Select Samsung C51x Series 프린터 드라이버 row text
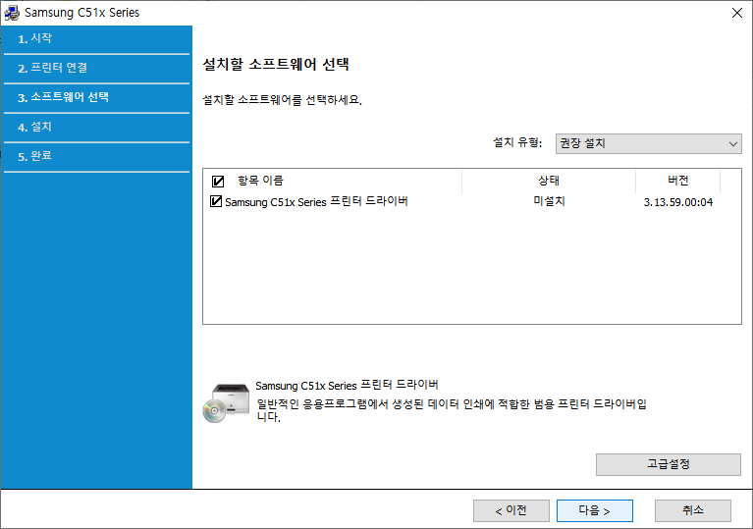The height and width of the screenshot is (529, 753). [x=316, y=201]
